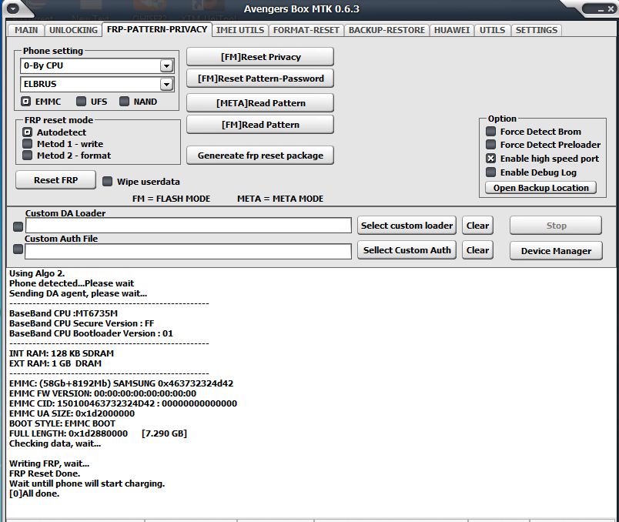Viewport: 619px width, 522px height.
Task: Open the HUAWEI tab
Action: click(x=452, y=30)
